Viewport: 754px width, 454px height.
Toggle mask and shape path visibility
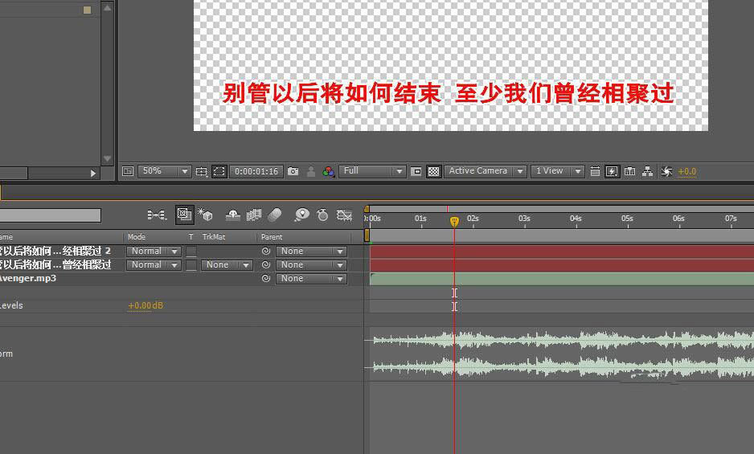click(219, 171)
